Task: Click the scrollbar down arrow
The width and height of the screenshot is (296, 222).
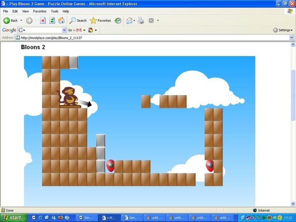Action: point(293,204)
